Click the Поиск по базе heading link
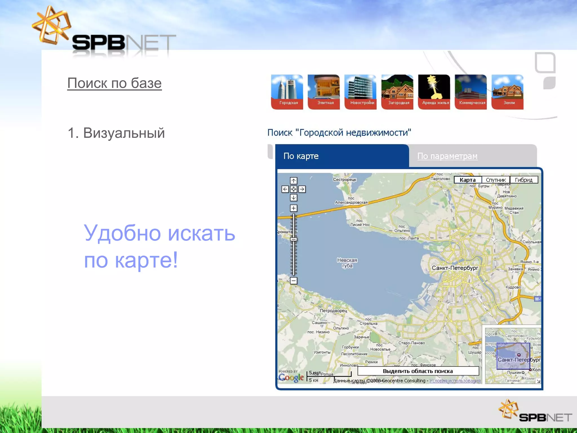Image resolution: width=577 pixels, height=433 pixels. click(x=114, y=83)
